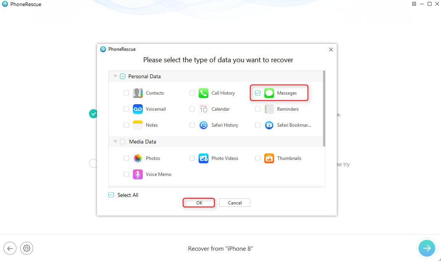
Task: Tick the Contacts checkbox
Action: coord(126,93)
